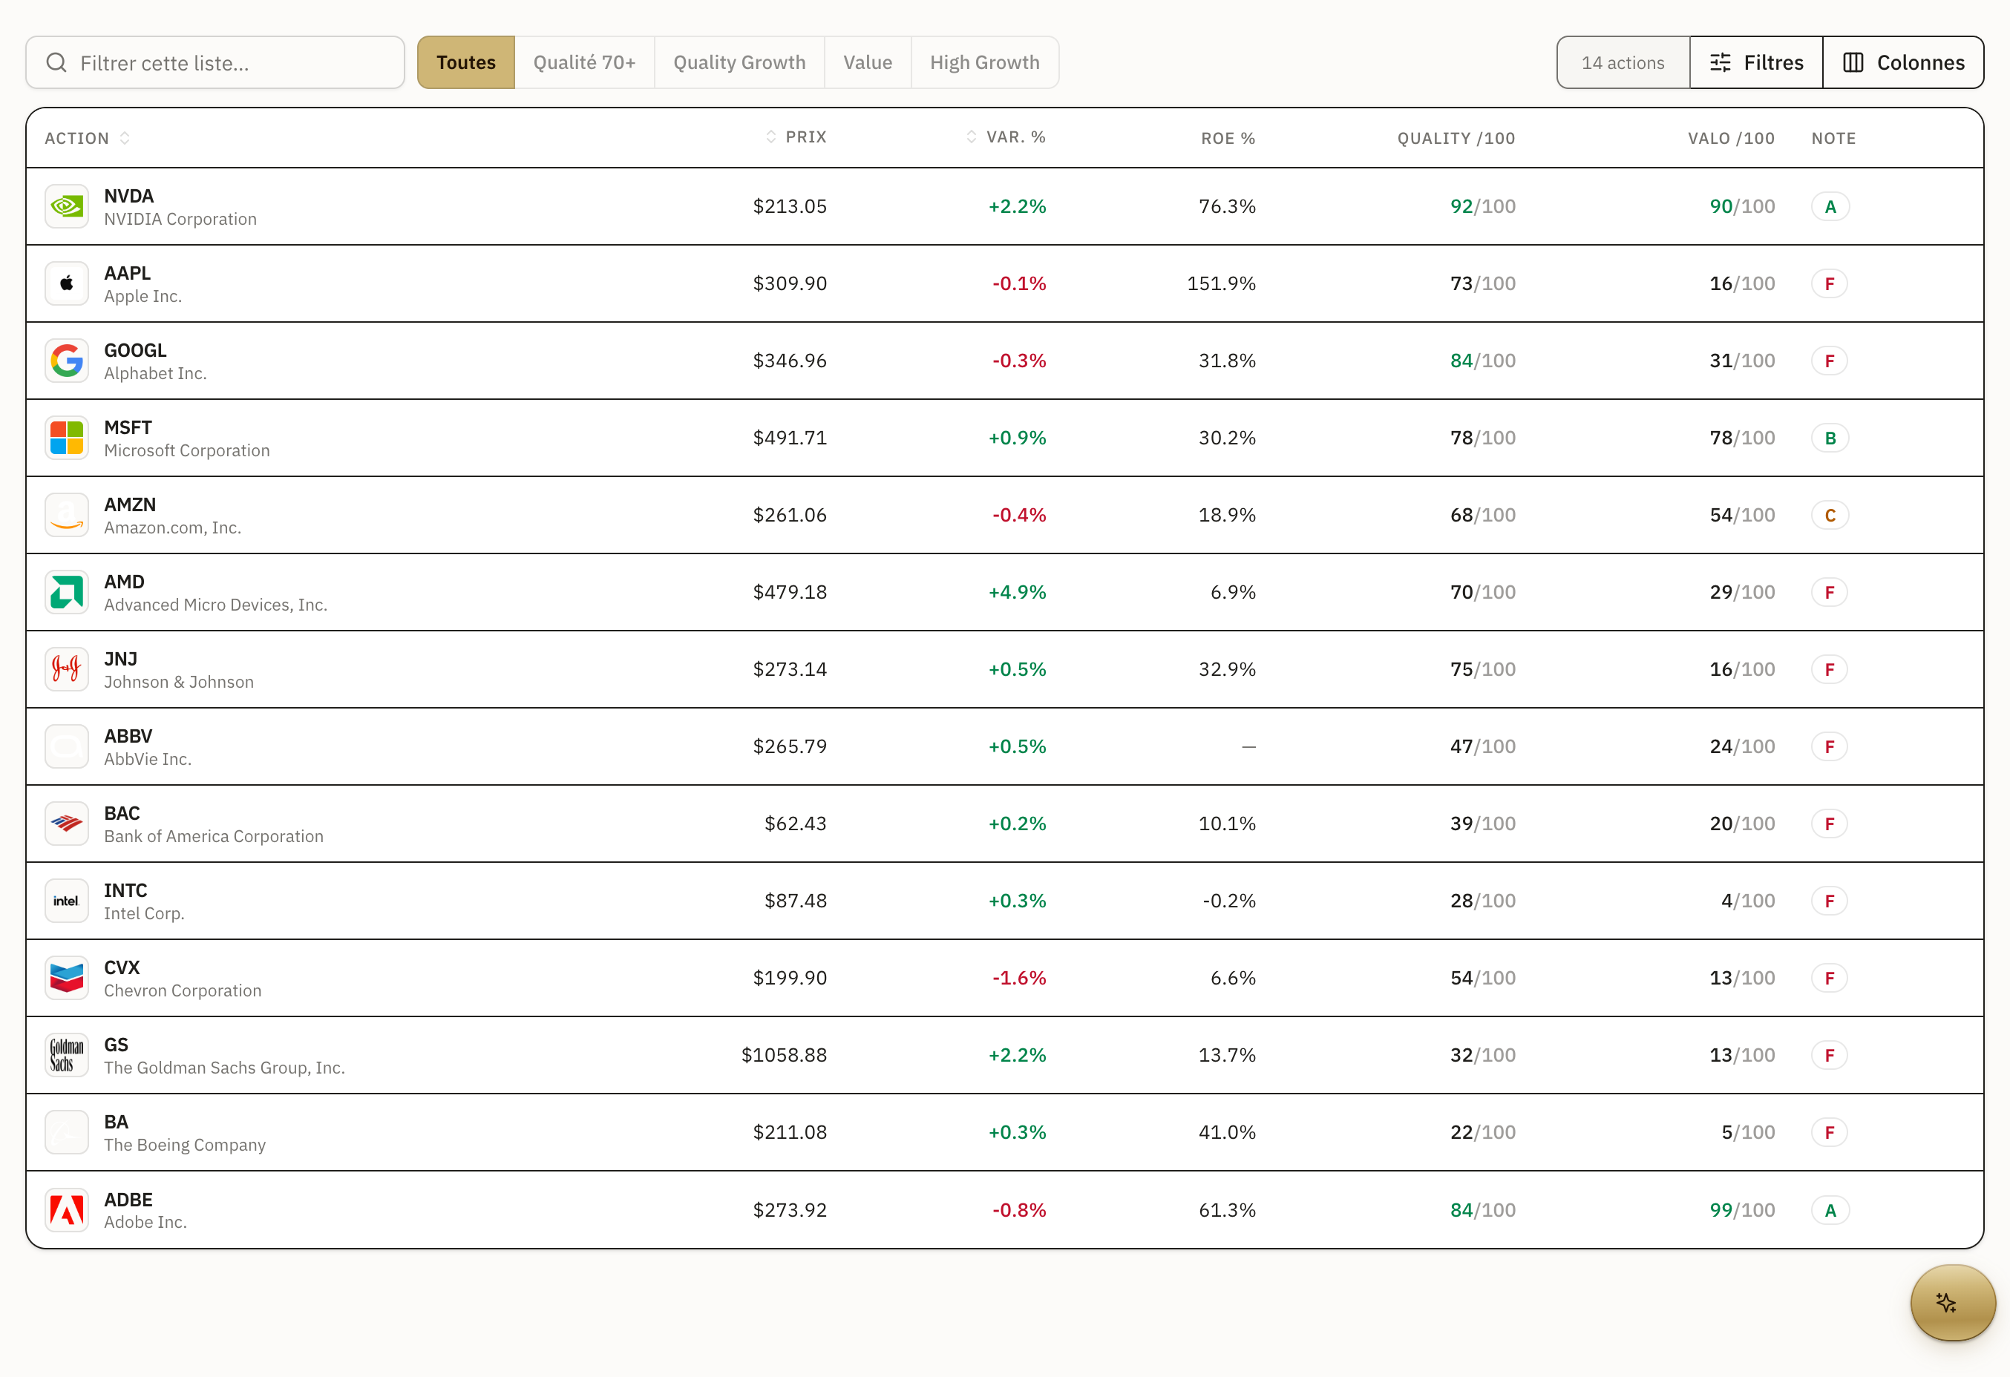Click the Intel logo icon
The image size is (2010, 1377).
(x=67, y=901)
